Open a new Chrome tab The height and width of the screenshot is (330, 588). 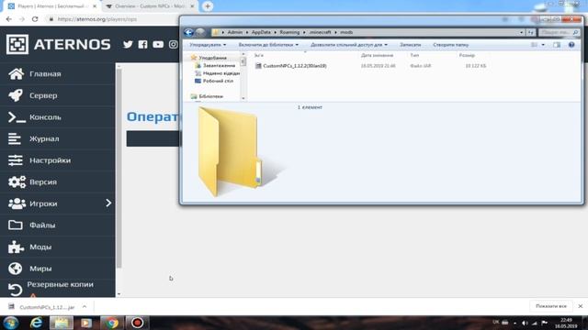click(x=208, y=6)
